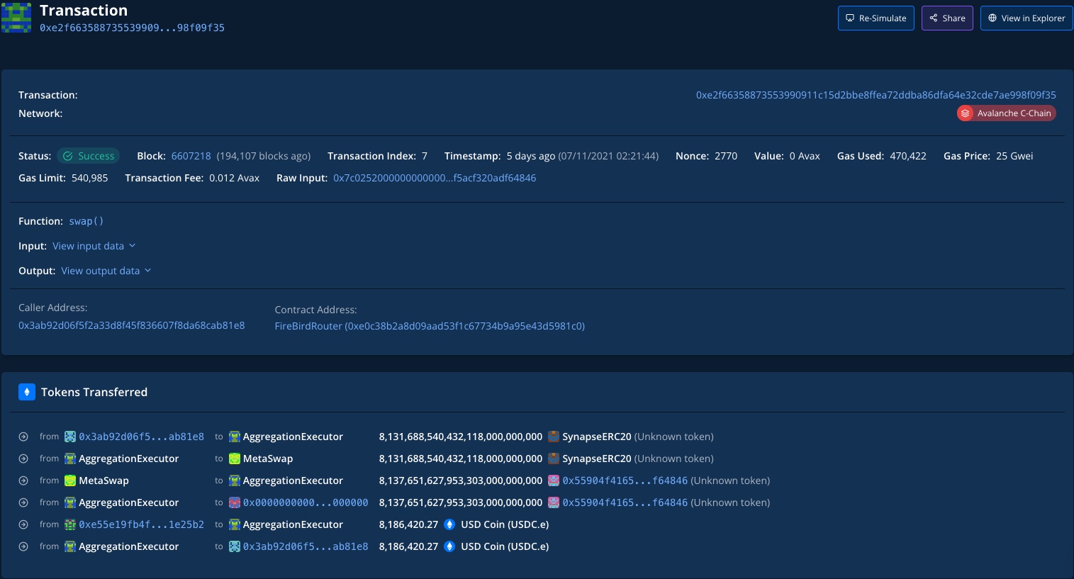Click the Tokens Transferred section icon
The height and width of the screenshot is (579, 1074).
[x=27, y=392]
